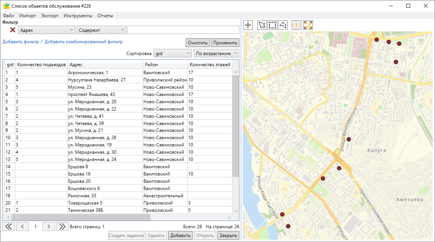Click the Добавить фильтр link
435x242 pixels.
(20, 42)
